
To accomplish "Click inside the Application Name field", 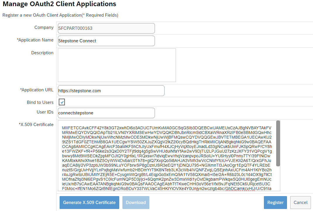I will pos(106,41).
